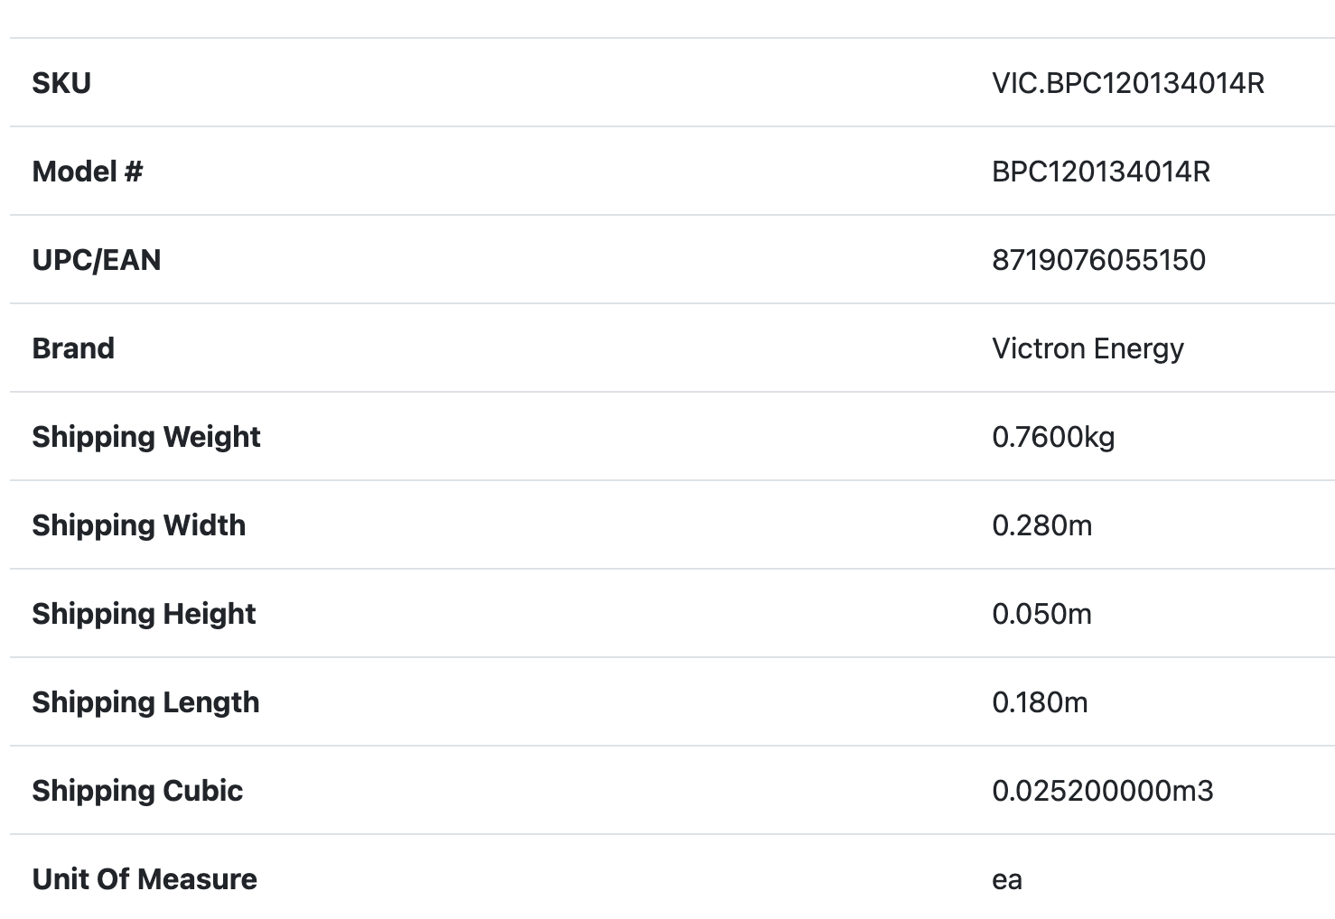Image resolution: width=1335 pixels, height=919 pixels.
Task: Click the Brand label
Action: click(73, 348)
